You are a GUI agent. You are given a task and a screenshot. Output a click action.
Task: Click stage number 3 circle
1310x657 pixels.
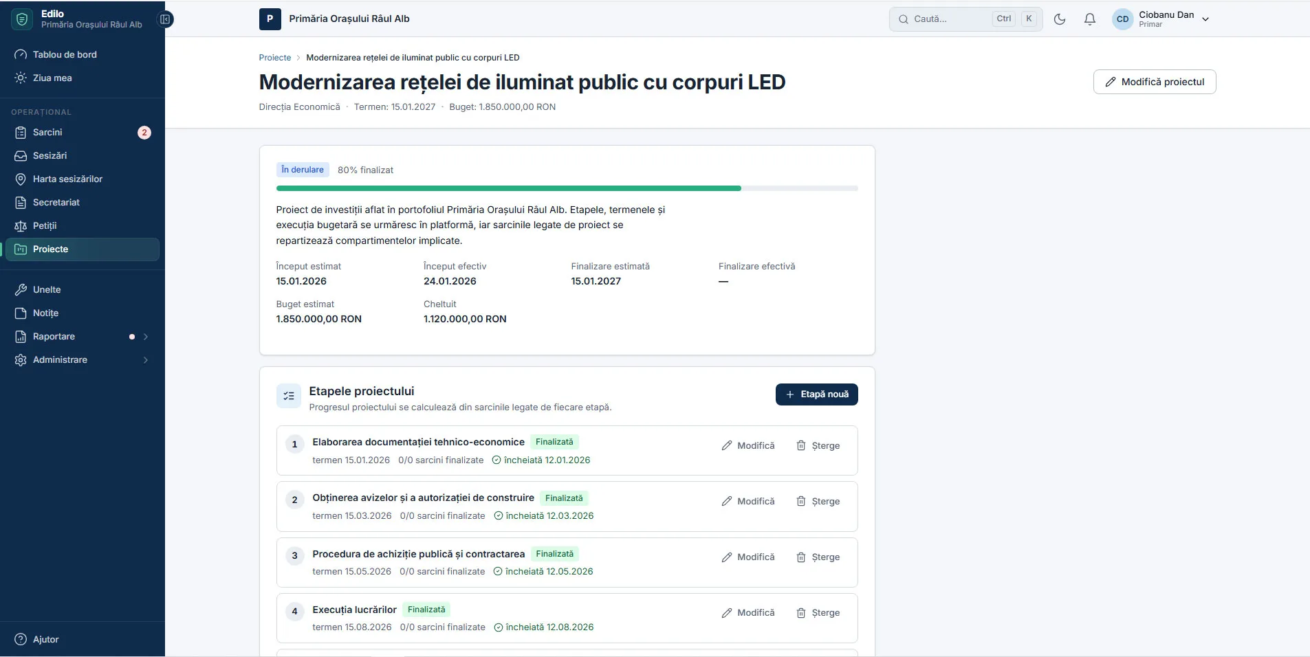pyautogui.click(x=295, y=555)
